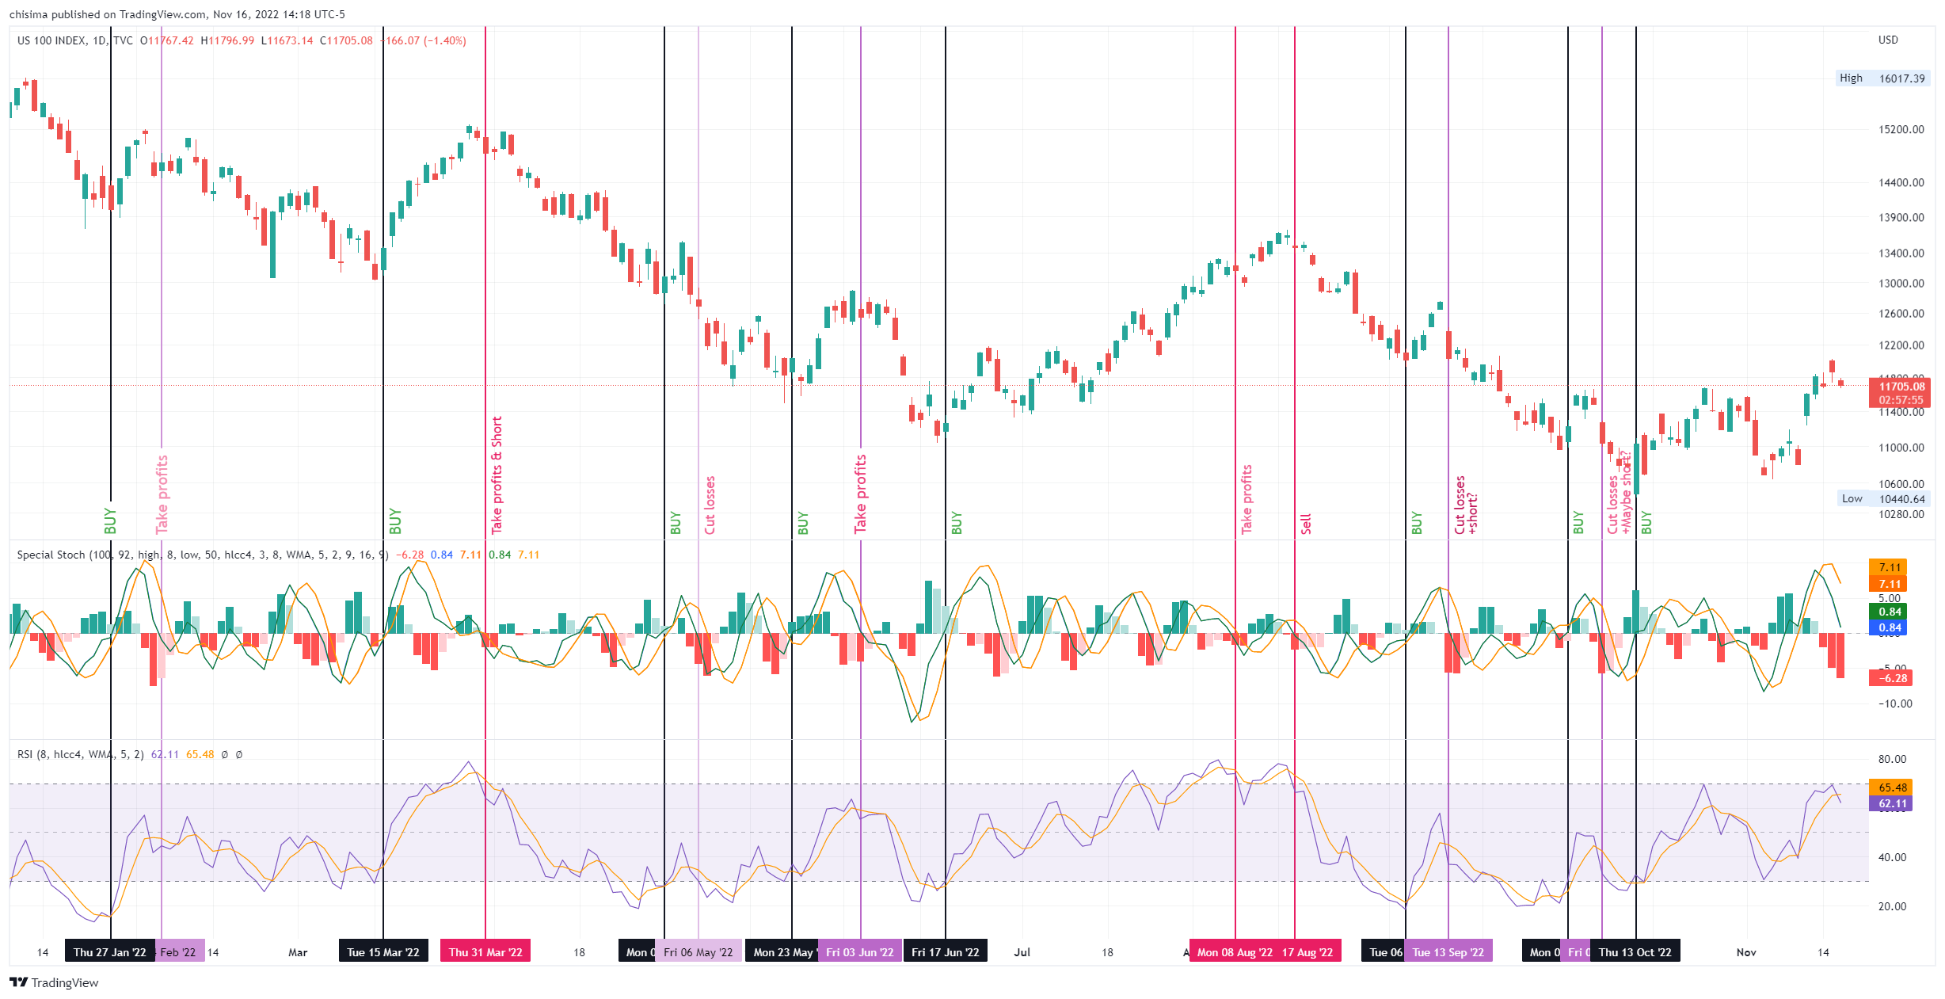Select the Thu 27 Jan '22 date marker
This screenshot has width=1945, height=999.
pyautogui.click(x=109, y=952)
